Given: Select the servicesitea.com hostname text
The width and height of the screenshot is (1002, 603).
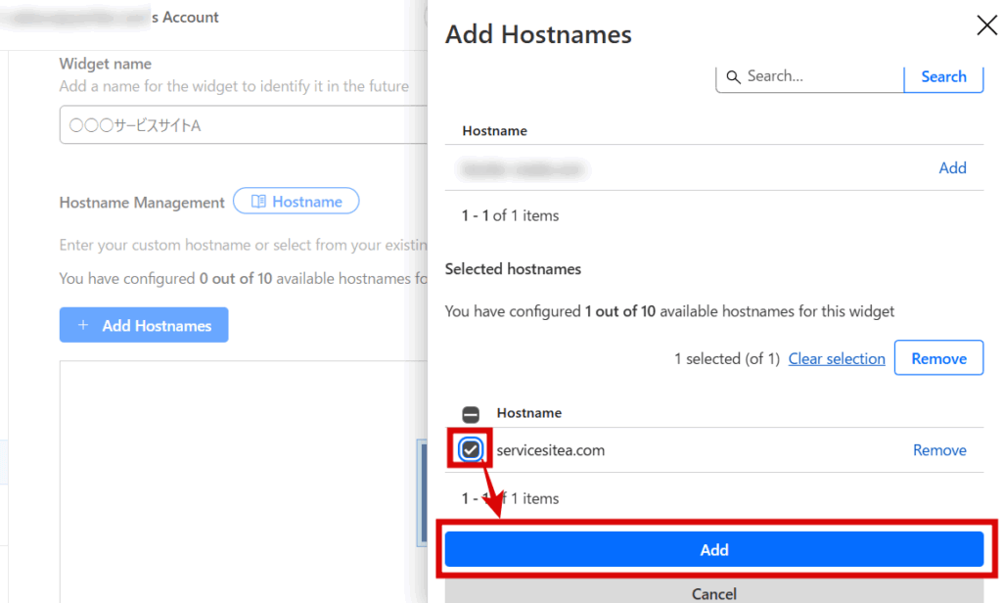Looking at the screenshot, I should [x=550, y=450].
